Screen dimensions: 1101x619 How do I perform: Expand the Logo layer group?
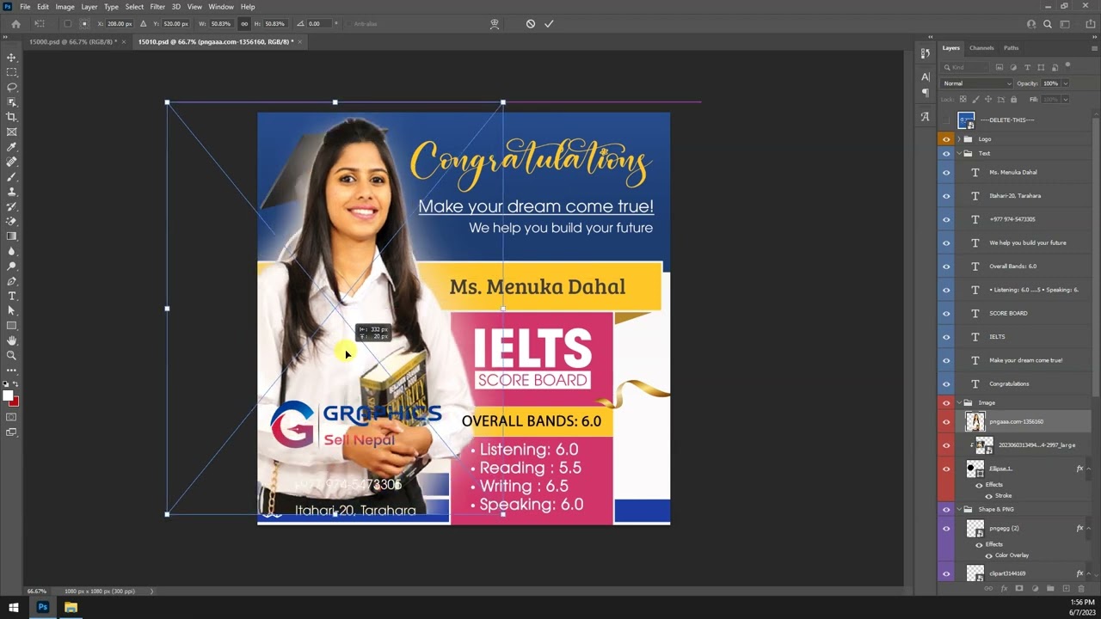959,139
